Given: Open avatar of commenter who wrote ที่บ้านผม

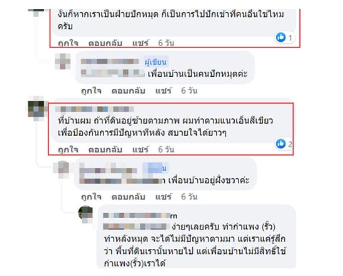Looking at the screenshot, I should pyautogui.click(x=36, y=109).
